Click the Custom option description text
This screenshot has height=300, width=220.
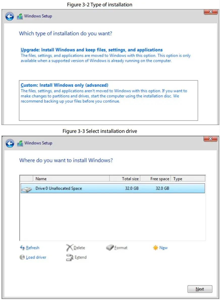(104, 96)
